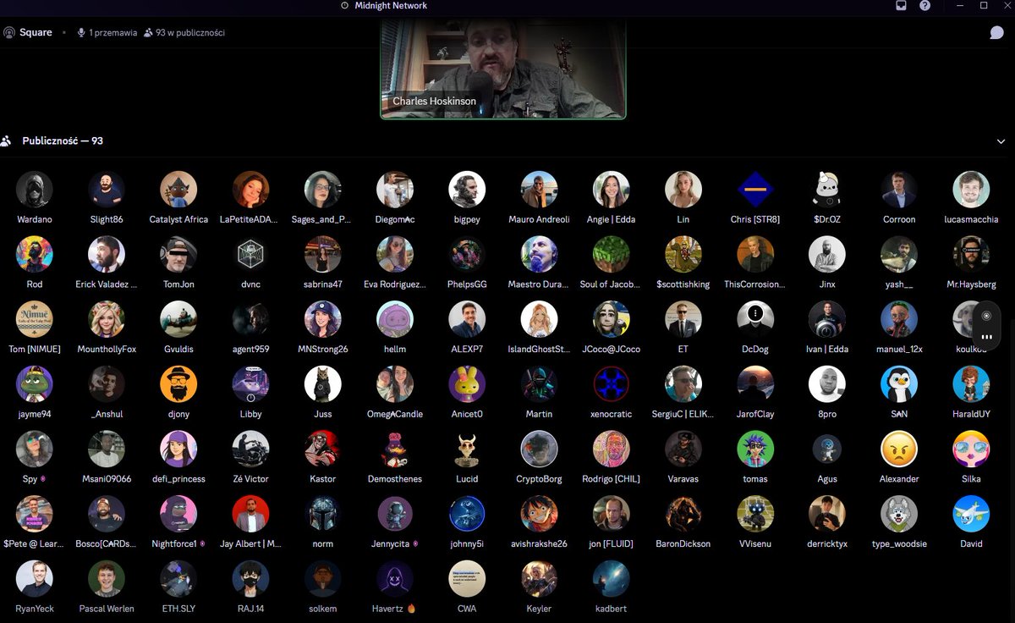
Task: Open xenocratic's avatar
Action: tap(611, 384)
